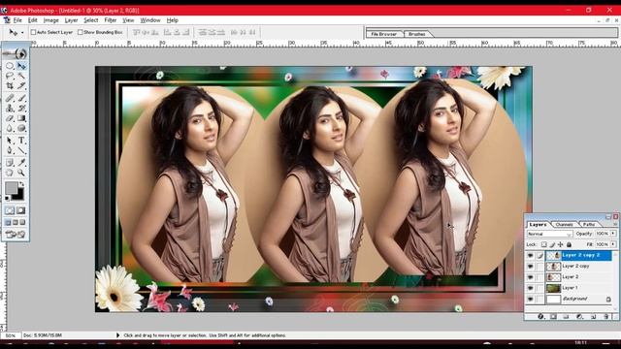The width and height of the screenshot is (621, 349).
Task: Select the Crop tool
Action: coord(10,85)
